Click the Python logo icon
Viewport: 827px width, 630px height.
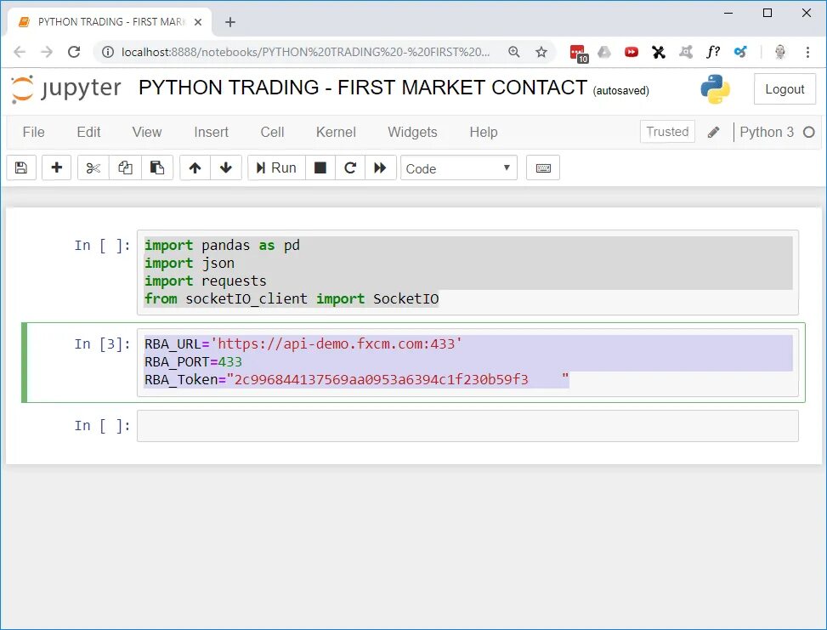tap(715, 88)
